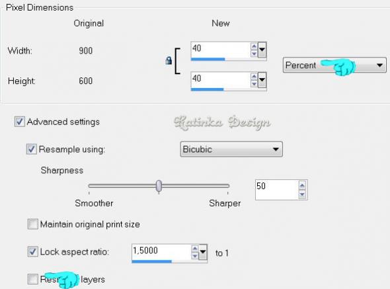Click inside the Sharpness value field

pos(277,189)
